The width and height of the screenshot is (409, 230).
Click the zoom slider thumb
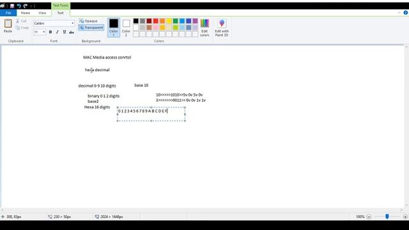click(x=387, y=217)
